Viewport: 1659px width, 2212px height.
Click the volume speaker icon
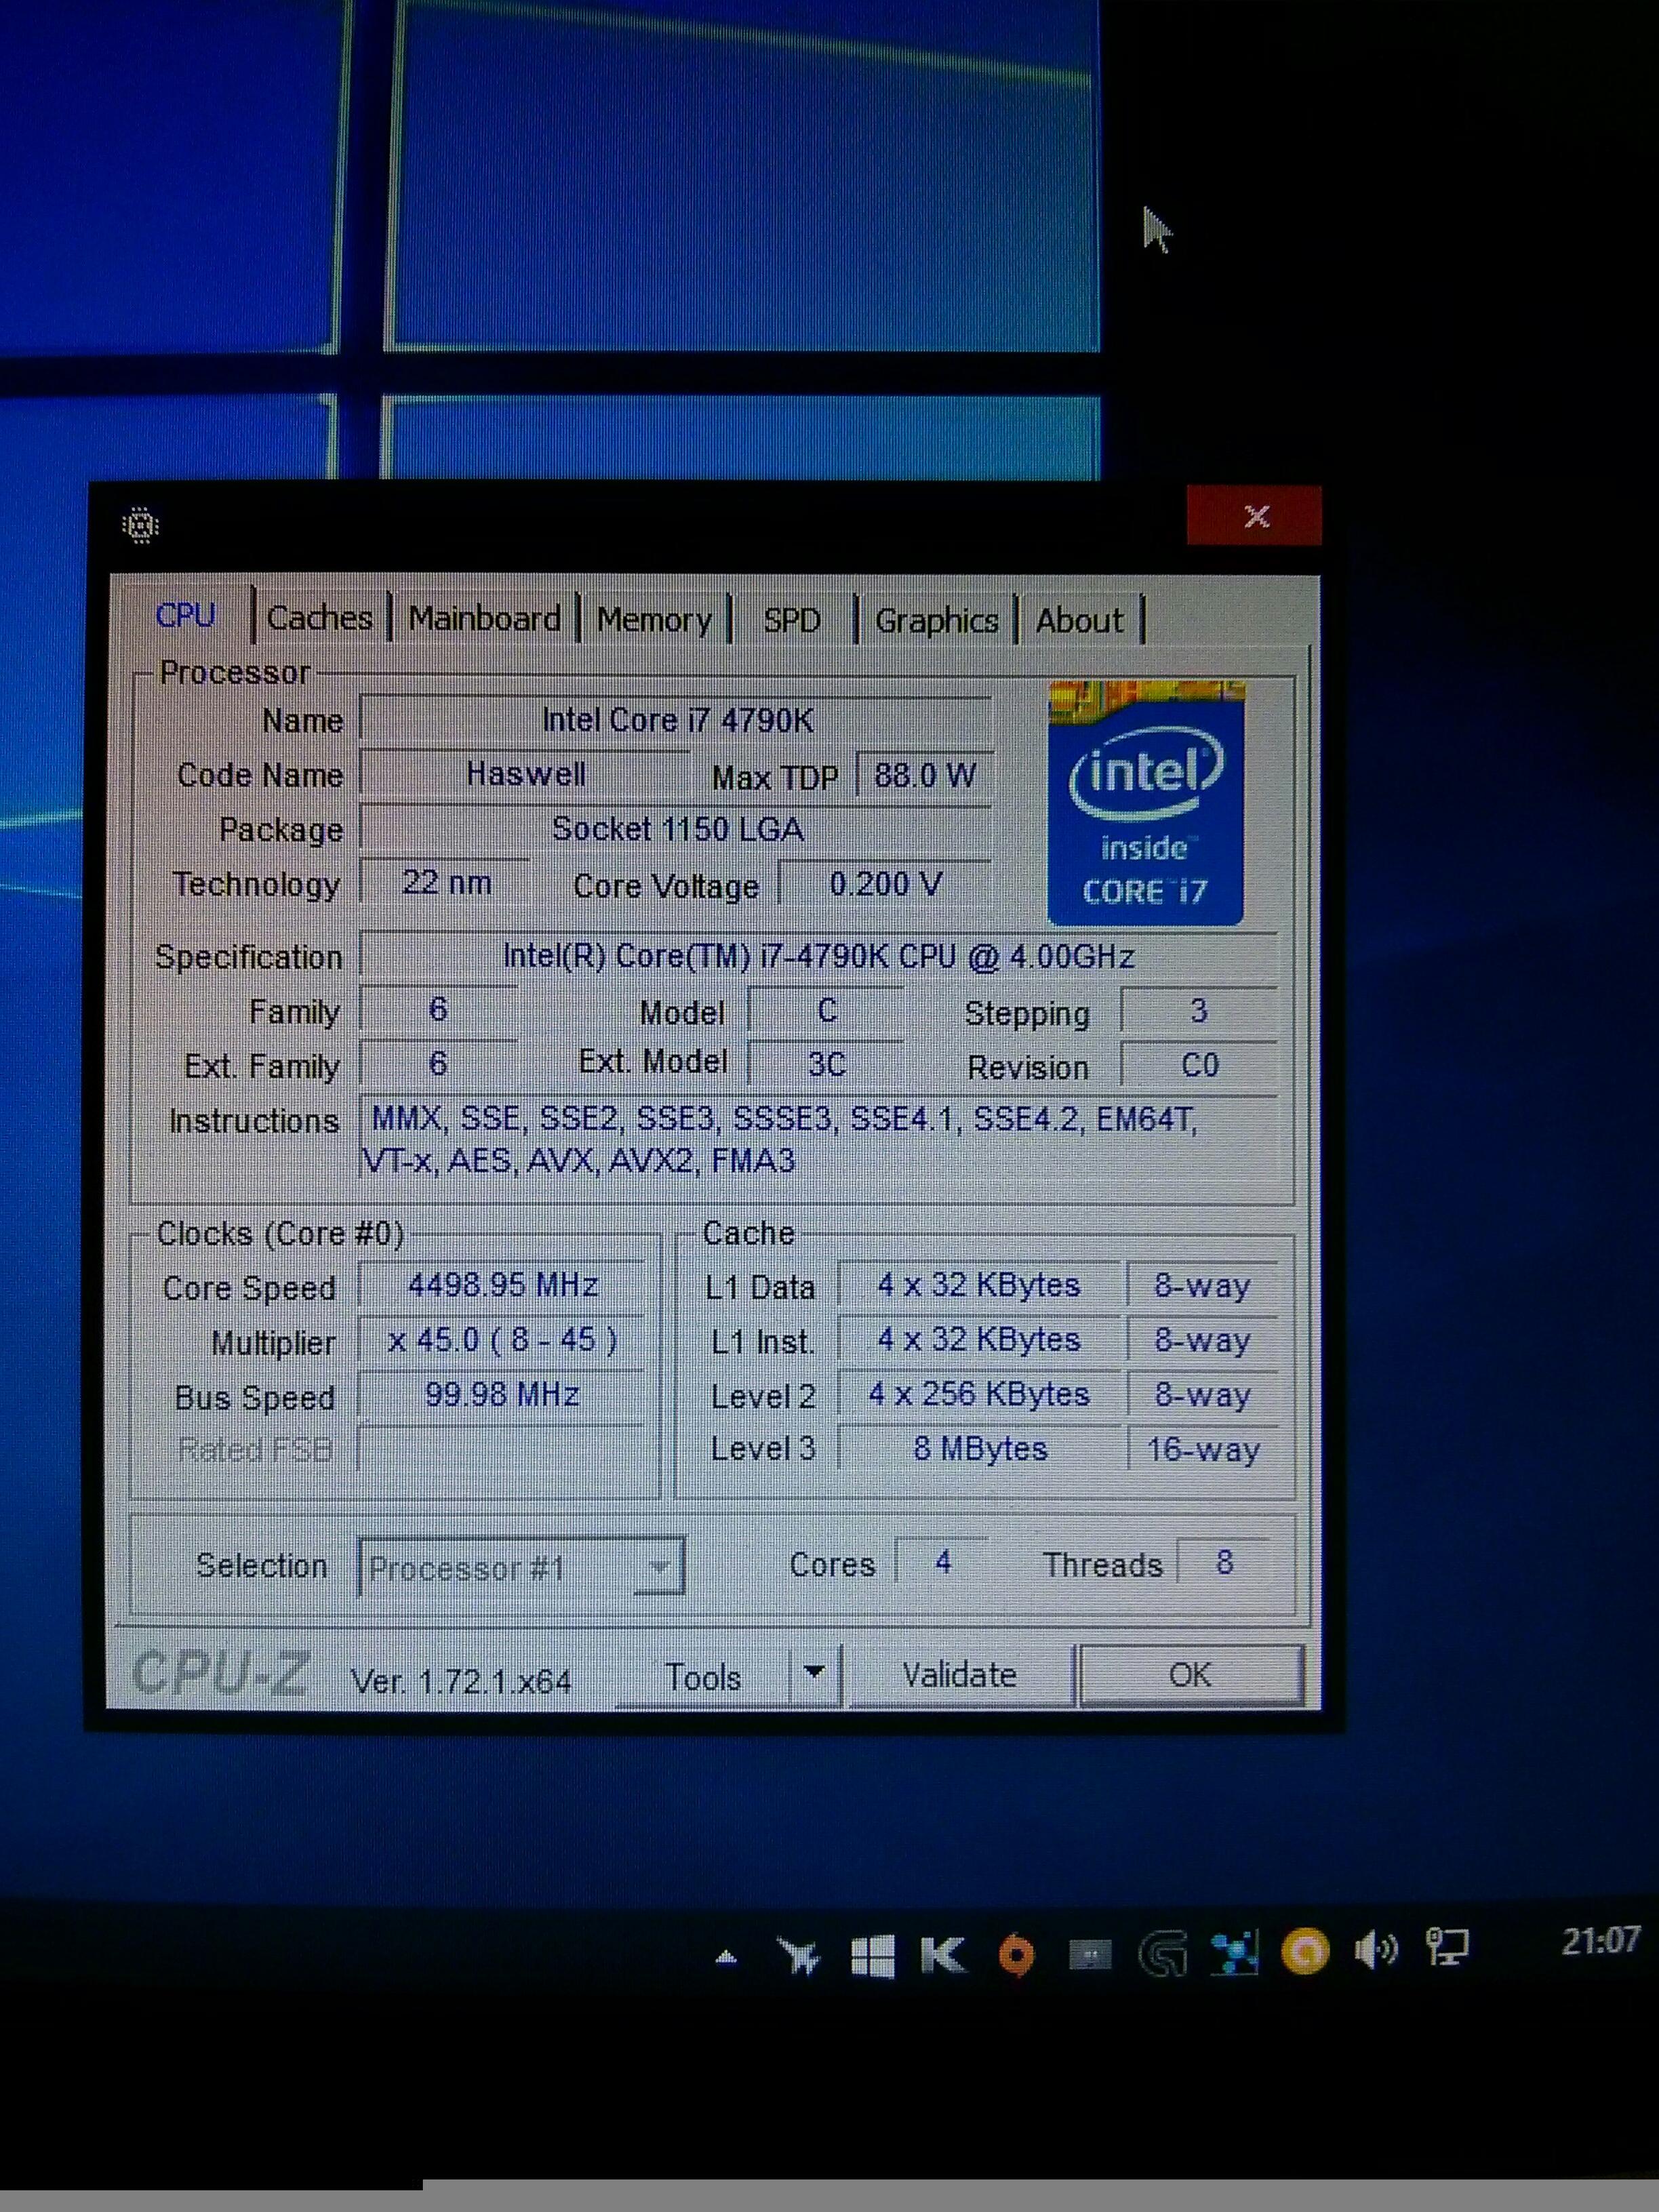1375,1949
